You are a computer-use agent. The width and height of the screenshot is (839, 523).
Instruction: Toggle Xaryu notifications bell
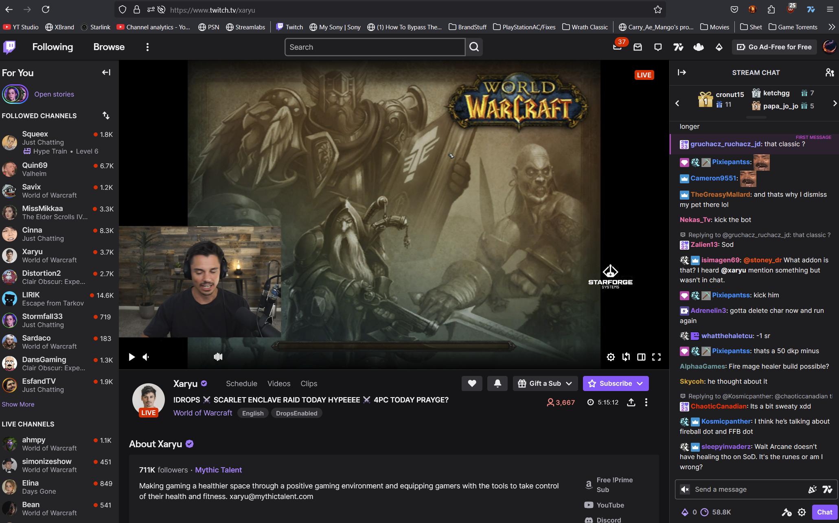497,383
